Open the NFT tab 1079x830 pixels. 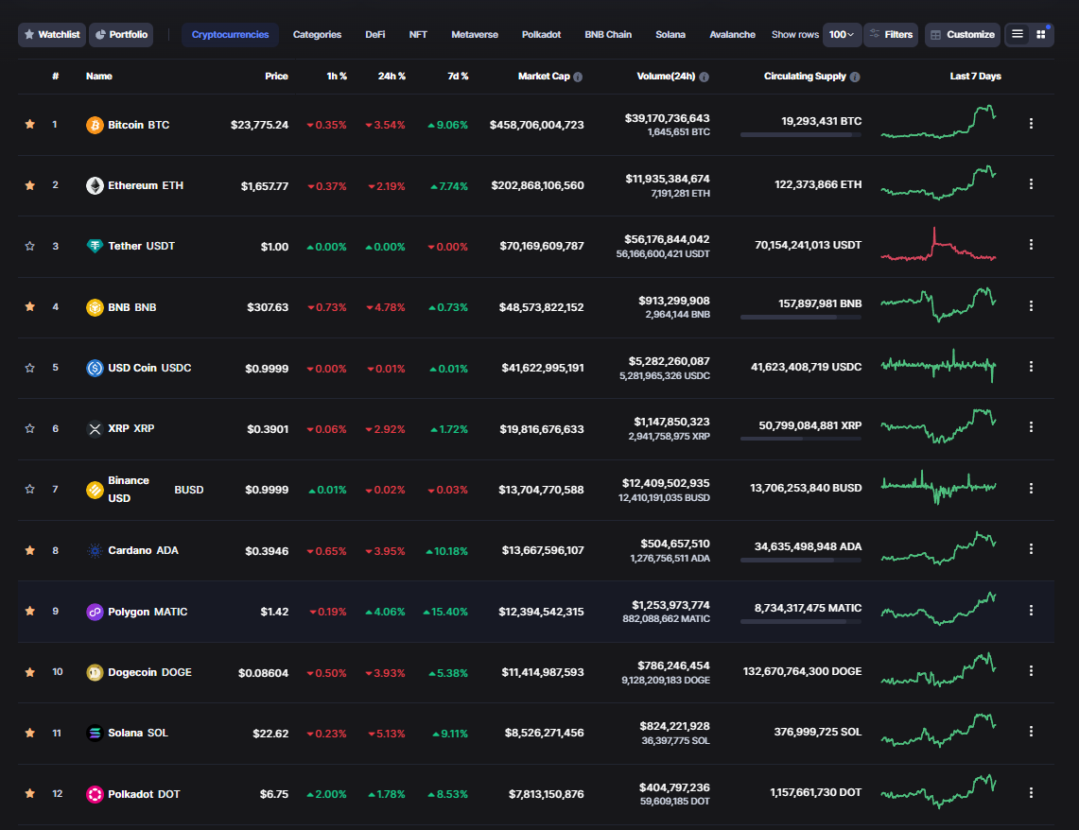coord(418,34)
